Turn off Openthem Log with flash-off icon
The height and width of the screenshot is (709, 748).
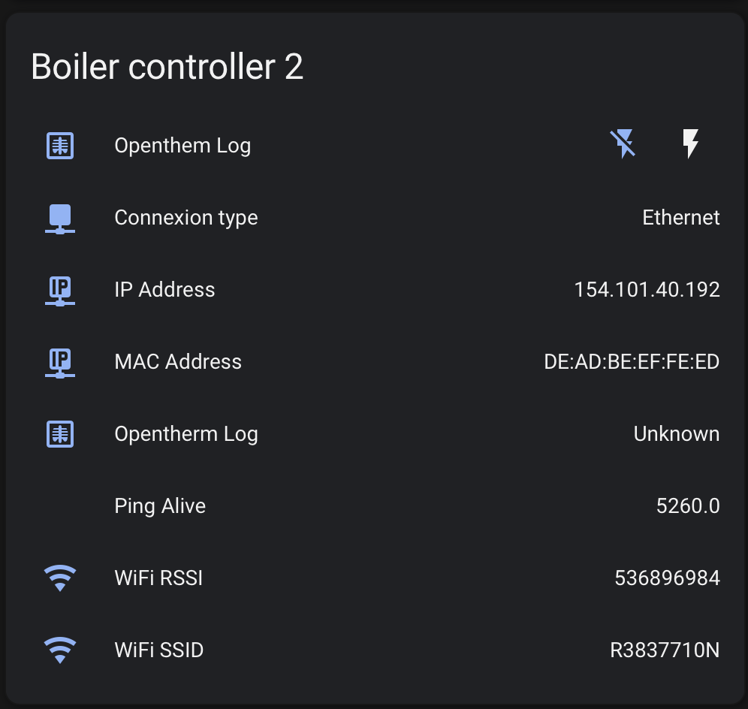tap(623, 143)
